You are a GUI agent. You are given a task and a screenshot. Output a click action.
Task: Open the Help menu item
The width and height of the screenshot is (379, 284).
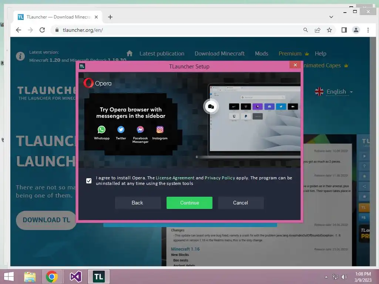point(321,54)
